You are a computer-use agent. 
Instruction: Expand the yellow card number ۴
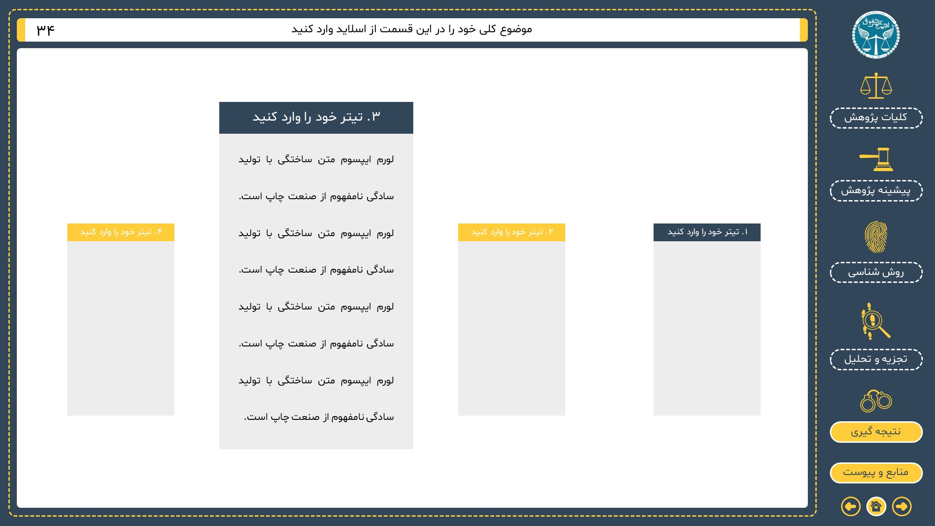(121, 232)
